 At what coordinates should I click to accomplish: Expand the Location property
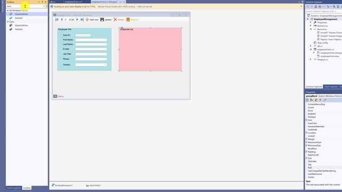pyautogui.click(x=306, y=133)
